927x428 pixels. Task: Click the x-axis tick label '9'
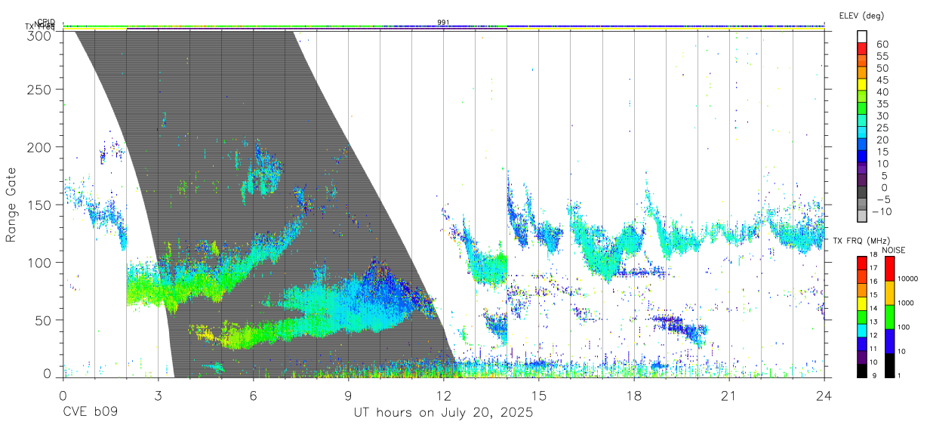pos(348,395)
